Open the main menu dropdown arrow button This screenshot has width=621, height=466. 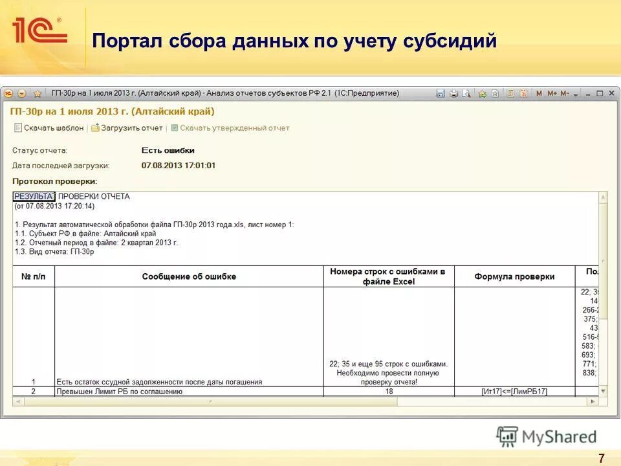[x=22, y=93]
